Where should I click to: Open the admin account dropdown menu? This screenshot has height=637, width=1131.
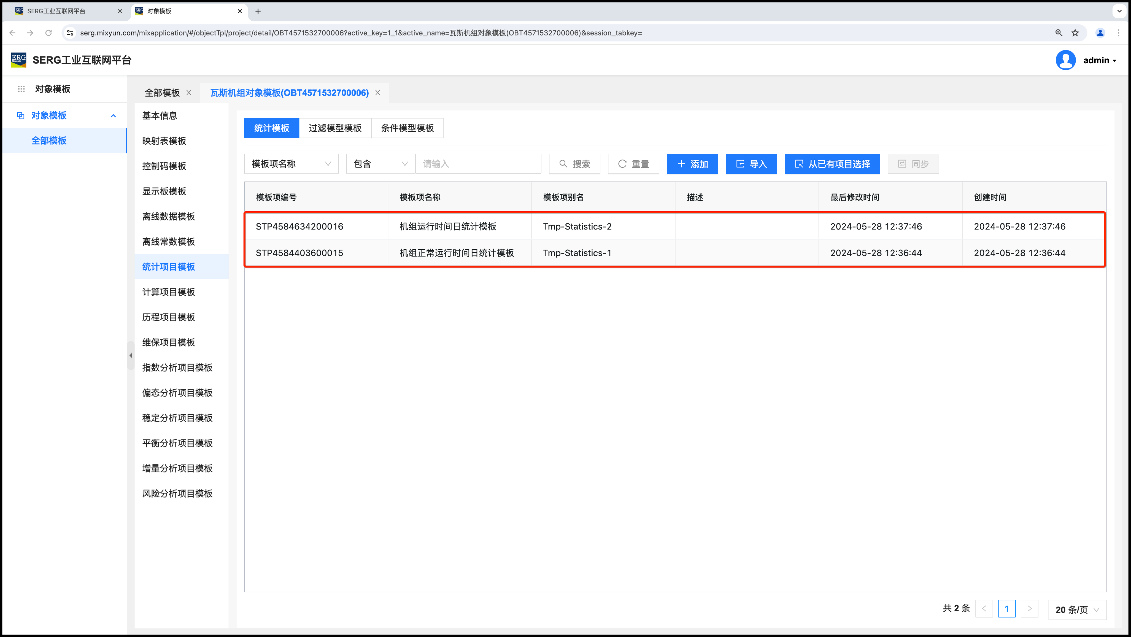pyautogui.click(x=1099, y=61)
